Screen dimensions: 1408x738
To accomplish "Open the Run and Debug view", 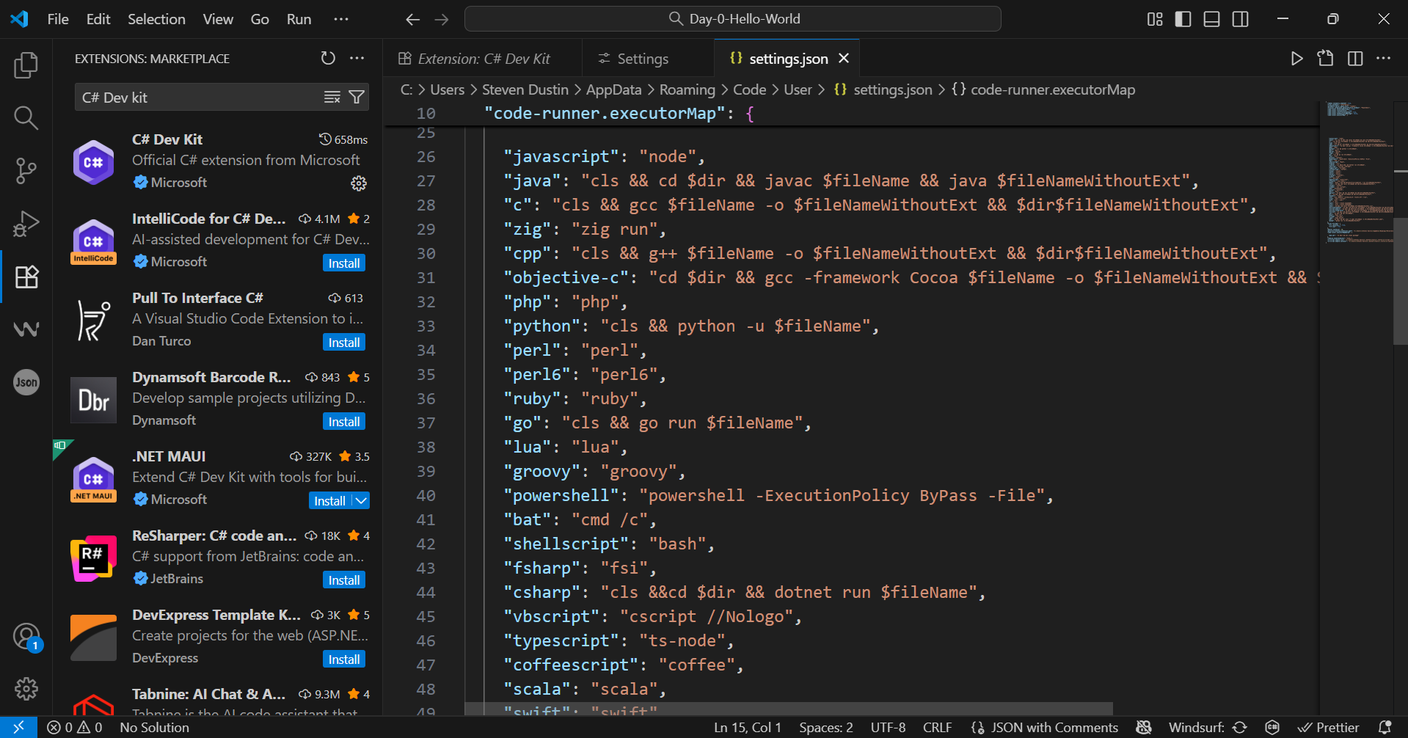I will [26, 224].
